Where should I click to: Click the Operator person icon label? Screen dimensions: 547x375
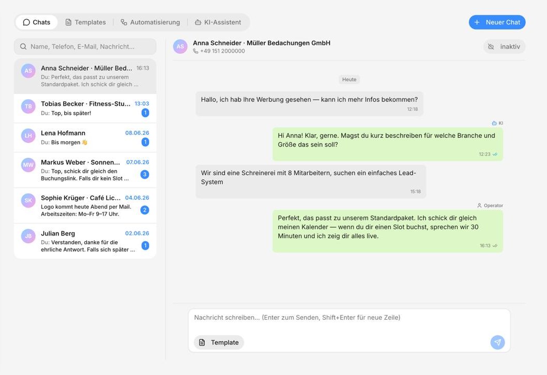click(479, 206)
